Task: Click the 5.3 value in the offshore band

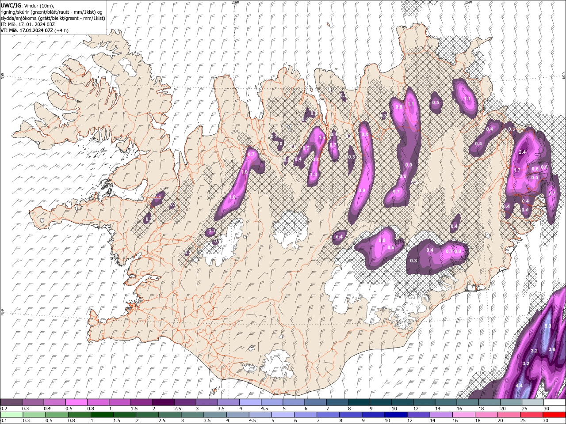Action: click(x=548, y=326)
